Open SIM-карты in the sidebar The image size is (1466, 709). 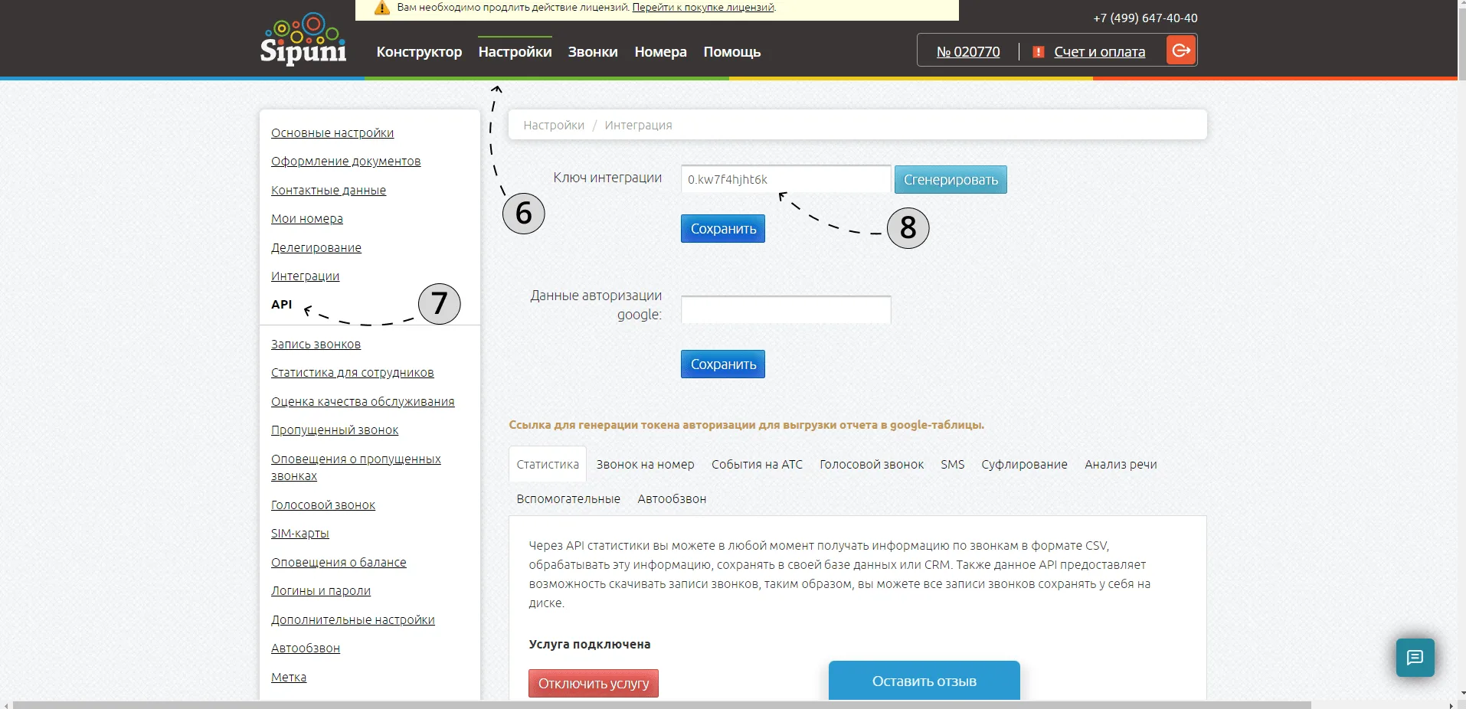coord(300,534)
